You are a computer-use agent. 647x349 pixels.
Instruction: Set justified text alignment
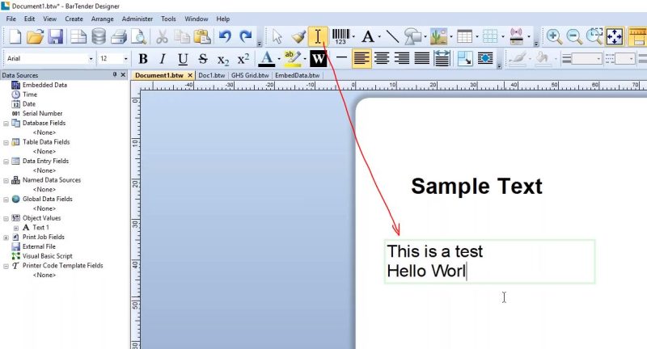[x=421, y=58]
